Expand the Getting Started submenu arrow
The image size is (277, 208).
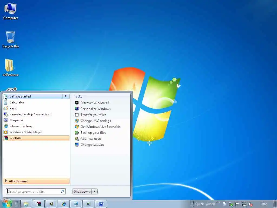(x=66, y=96)
